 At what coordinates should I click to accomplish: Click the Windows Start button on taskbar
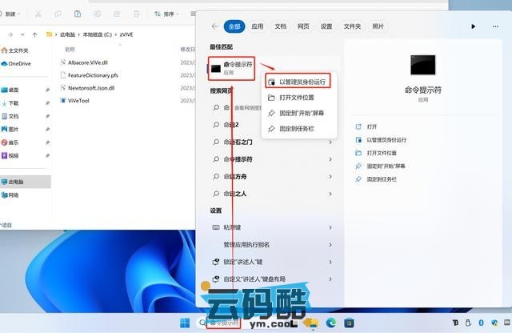coord(186,323)
